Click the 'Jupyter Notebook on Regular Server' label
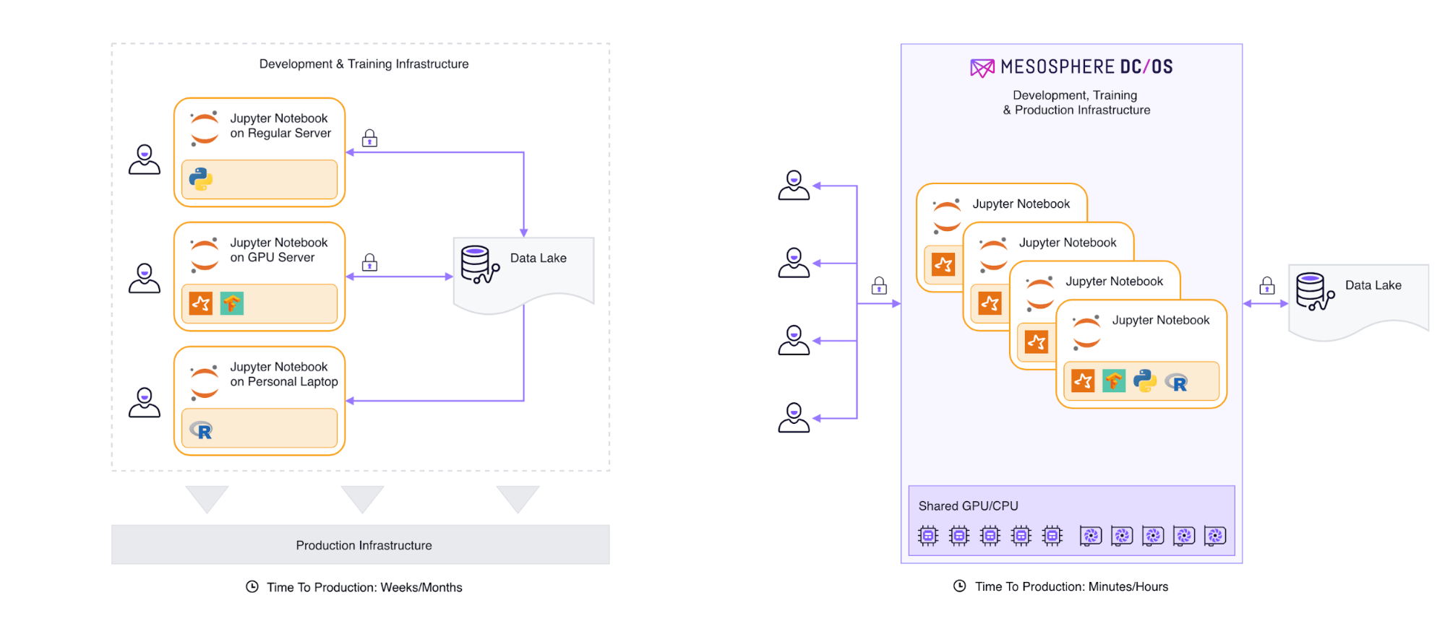Screen dimensions: 1445x621 click(x=280, y=126)
